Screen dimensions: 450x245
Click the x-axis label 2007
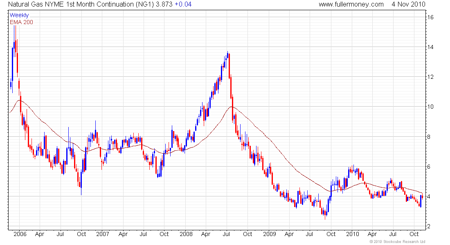point(102,234)
